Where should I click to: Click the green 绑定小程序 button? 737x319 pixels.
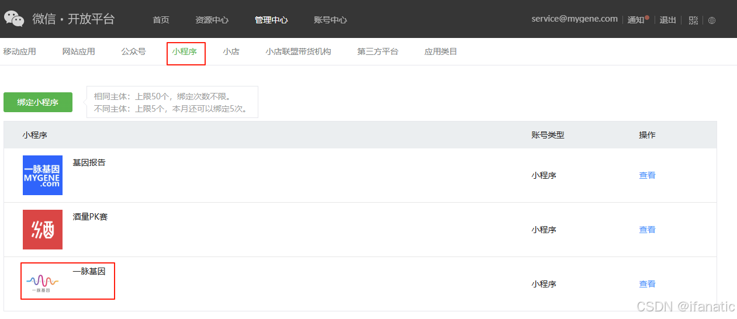[38, 102]
